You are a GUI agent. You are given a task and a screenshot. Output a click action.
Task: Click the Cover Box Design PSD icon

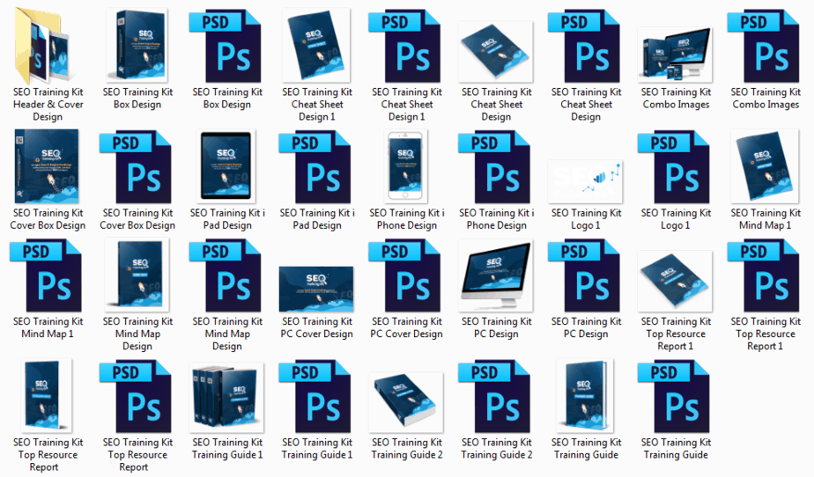(x=137, y=167)
